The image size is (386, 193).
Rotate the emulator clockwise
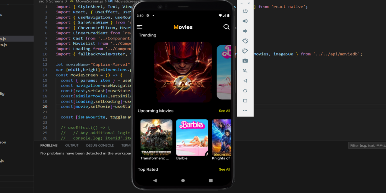pos(245,51)
